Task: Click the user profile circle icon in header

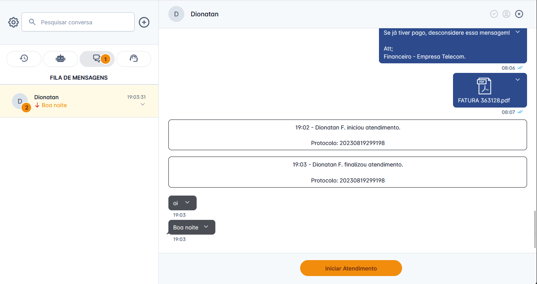Action: [x=506, y=14]
